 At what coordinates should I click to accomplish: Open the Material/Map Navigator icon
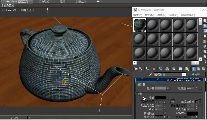pyautogui.click(x=205, y=62)
